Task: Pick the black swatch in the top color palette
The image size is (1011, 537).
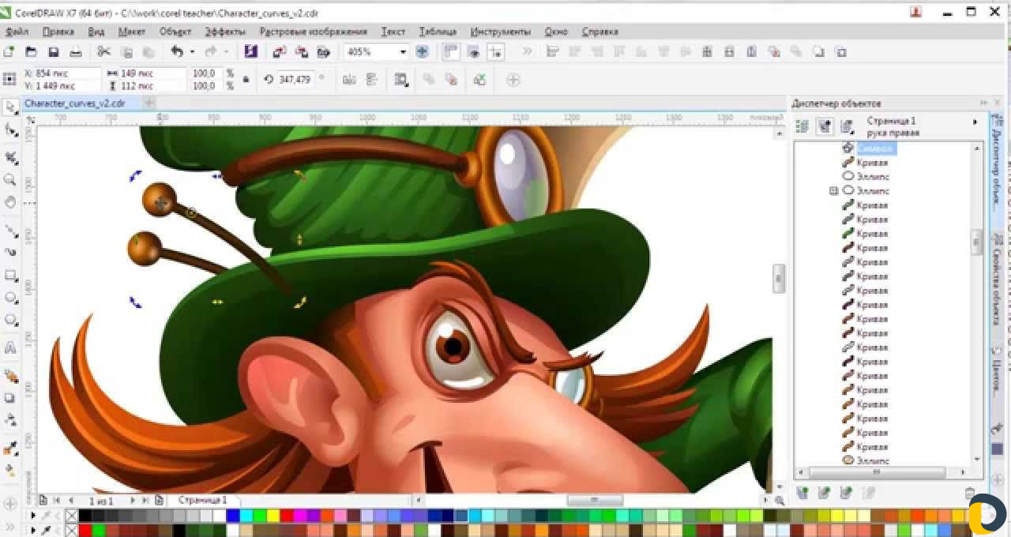Action: point(85,516)
